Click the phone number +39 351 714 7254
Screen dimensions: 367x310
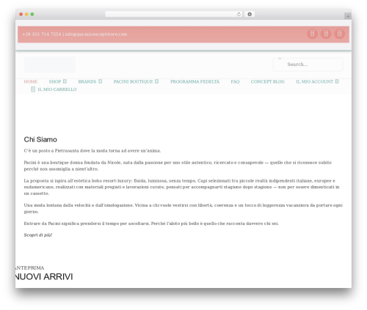point(42,34)
